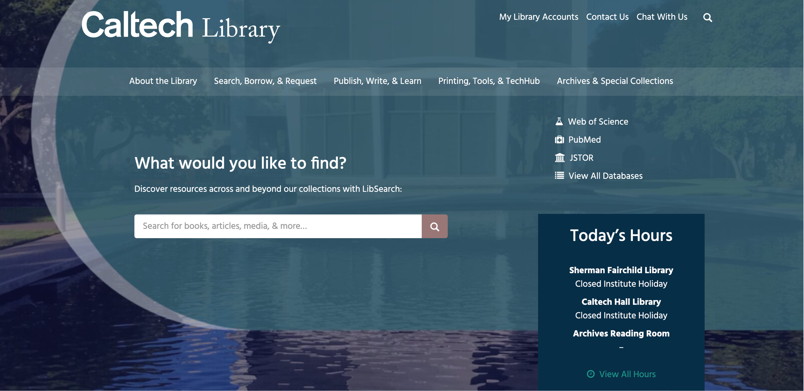Open Caltech Hall Library hours link
This screenshot has width=804, height=391.
click(621, 302)
